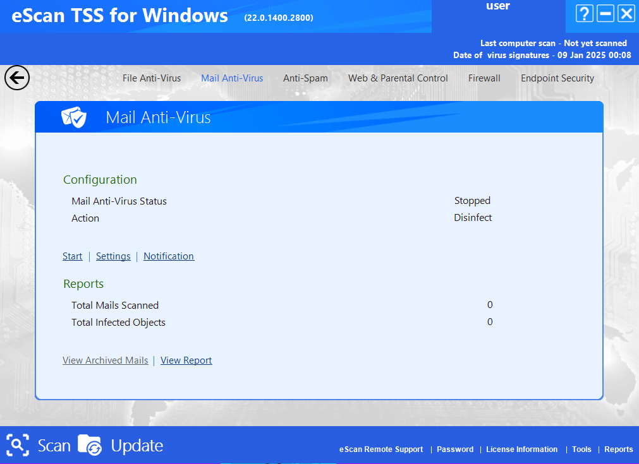Click the eScan TSS for Windows title
This screenshot has height=464, width=639.
(119, 15)
